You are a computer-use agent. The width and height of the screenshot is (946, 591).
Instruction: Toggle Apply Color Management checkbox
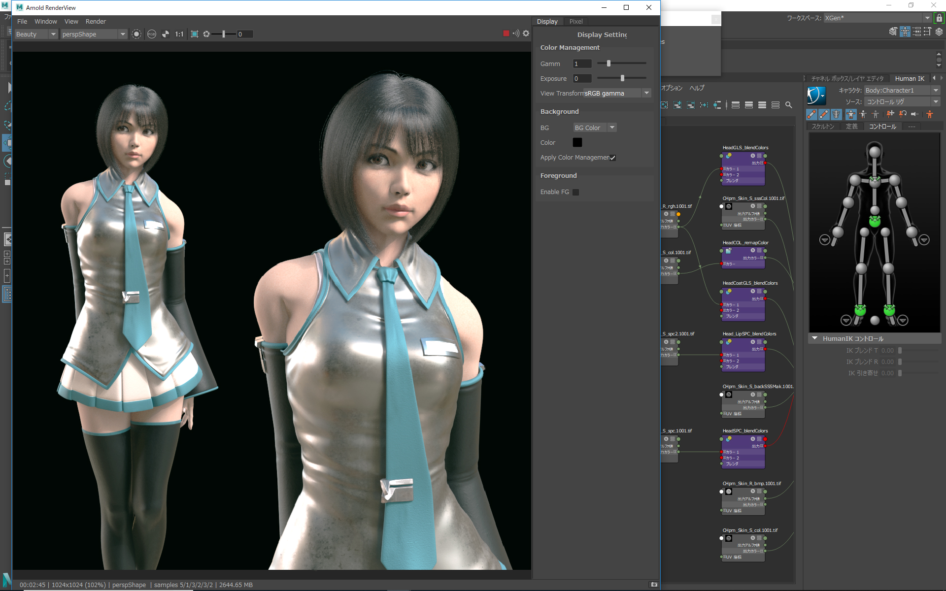click(x=612, y=158)
